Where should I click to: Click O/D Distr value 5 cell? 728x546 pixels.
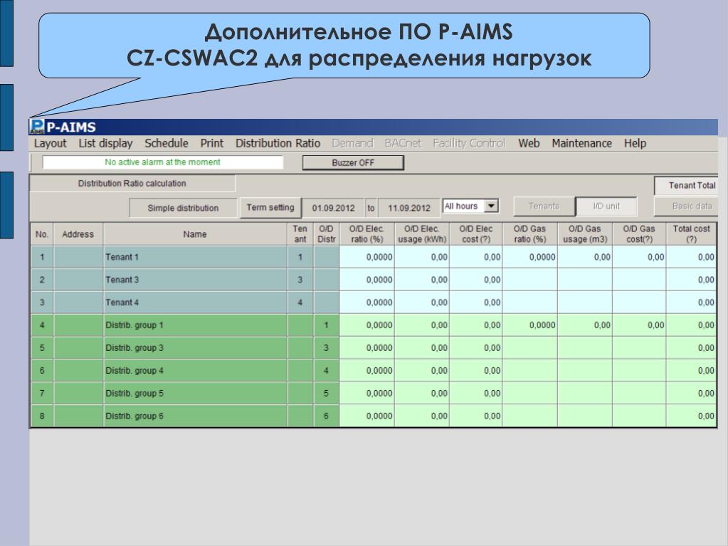pos(327,394)
